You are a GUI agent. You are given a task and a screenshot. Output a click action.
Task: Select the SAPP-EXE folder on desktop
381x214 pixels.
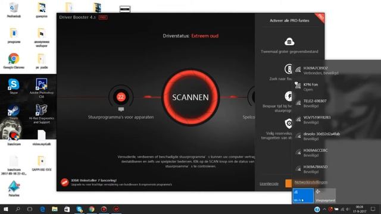[42, 163]
